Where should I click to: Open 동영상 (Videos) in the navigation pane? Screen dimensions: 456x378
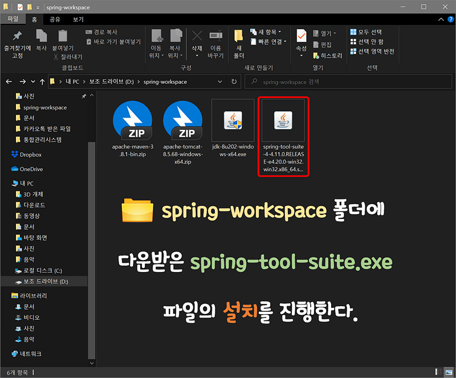(28, 216)
